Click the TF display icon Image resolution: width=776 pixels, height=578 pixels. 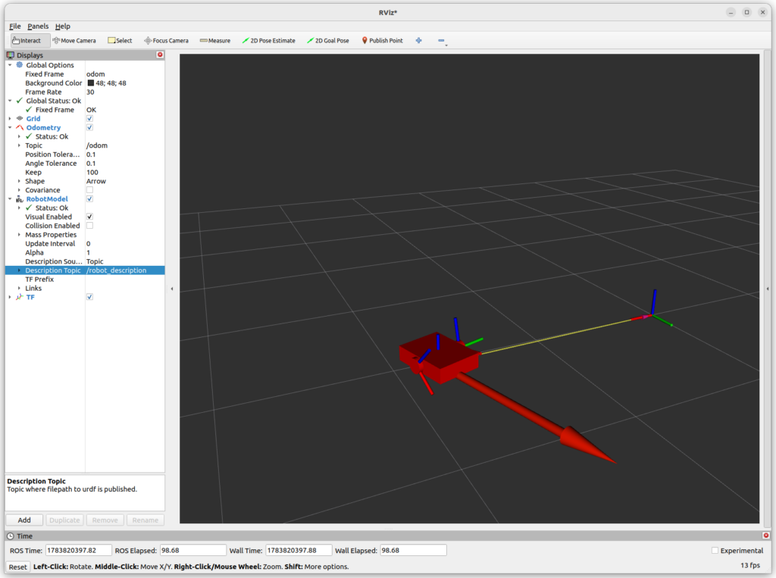(19, 297)
